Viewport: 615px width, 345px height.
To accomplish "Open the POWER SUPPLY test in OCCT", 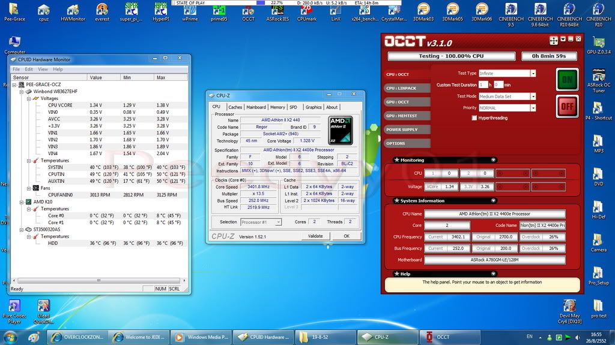I will (x=407, y=129).
